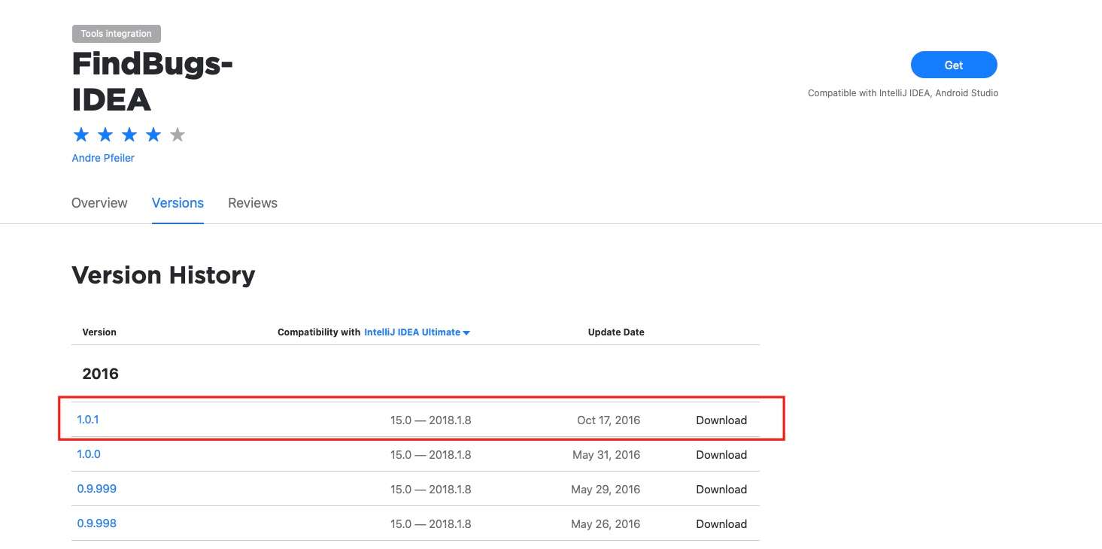Image resolution: width=1102 pixels, height=549 pixels.
Task: Click the May 29, 2016 date
Action: pos(606,490)
